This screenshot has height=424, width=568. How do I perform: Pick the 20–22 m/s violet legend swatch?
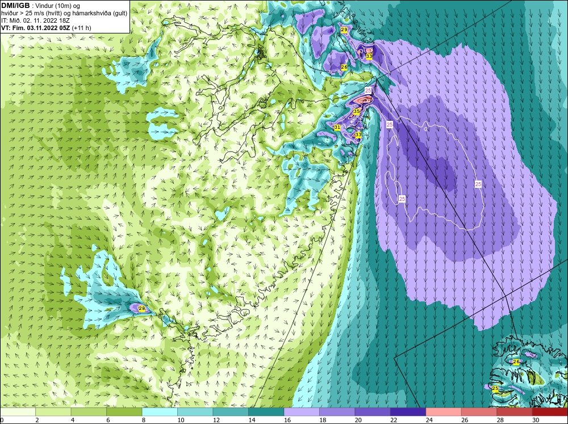point(373,412)
